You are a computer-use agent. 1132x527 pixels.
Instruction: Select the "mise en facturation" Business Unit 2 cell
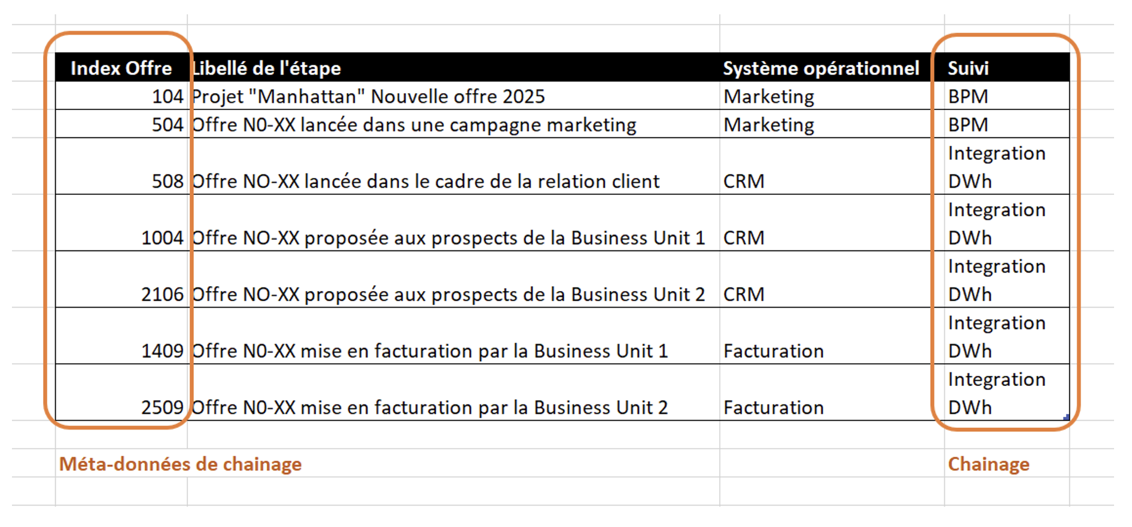[x=430, y=407]
